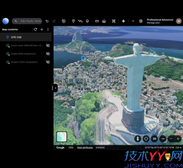Switch the map view to 2D
Image resolution: width=183 pixels, height=168 pixels.
pyautogui.click(x=154, y=139)
